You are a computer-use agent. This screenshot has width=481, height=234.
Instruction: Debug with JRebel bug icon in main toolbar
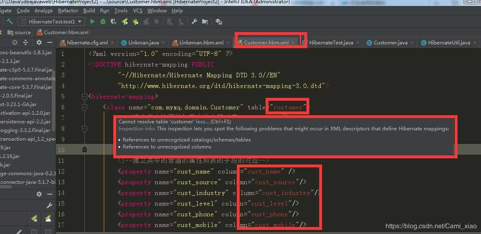click(135, 21)
